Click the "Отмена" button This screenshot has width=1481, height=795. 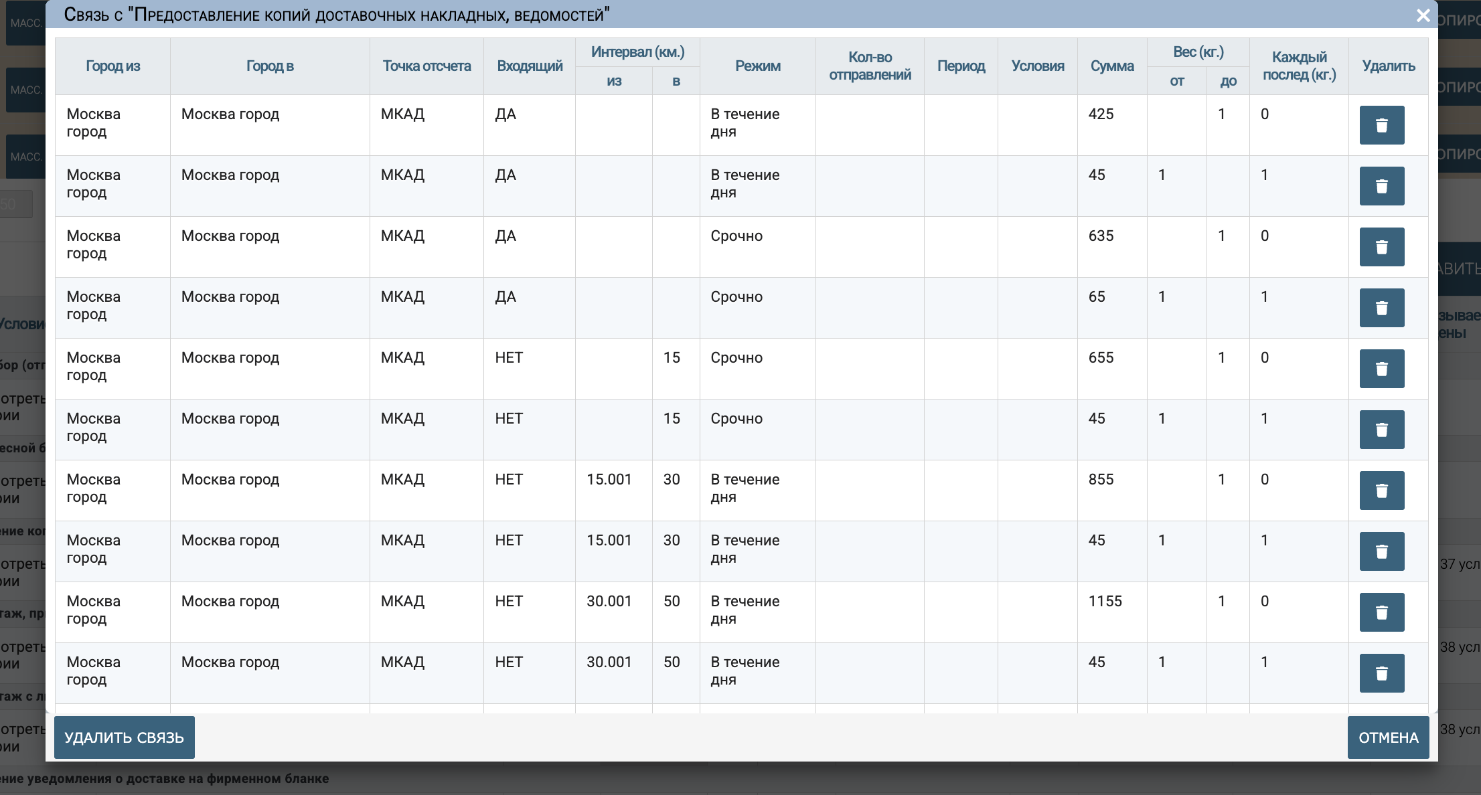point(1388,737)
